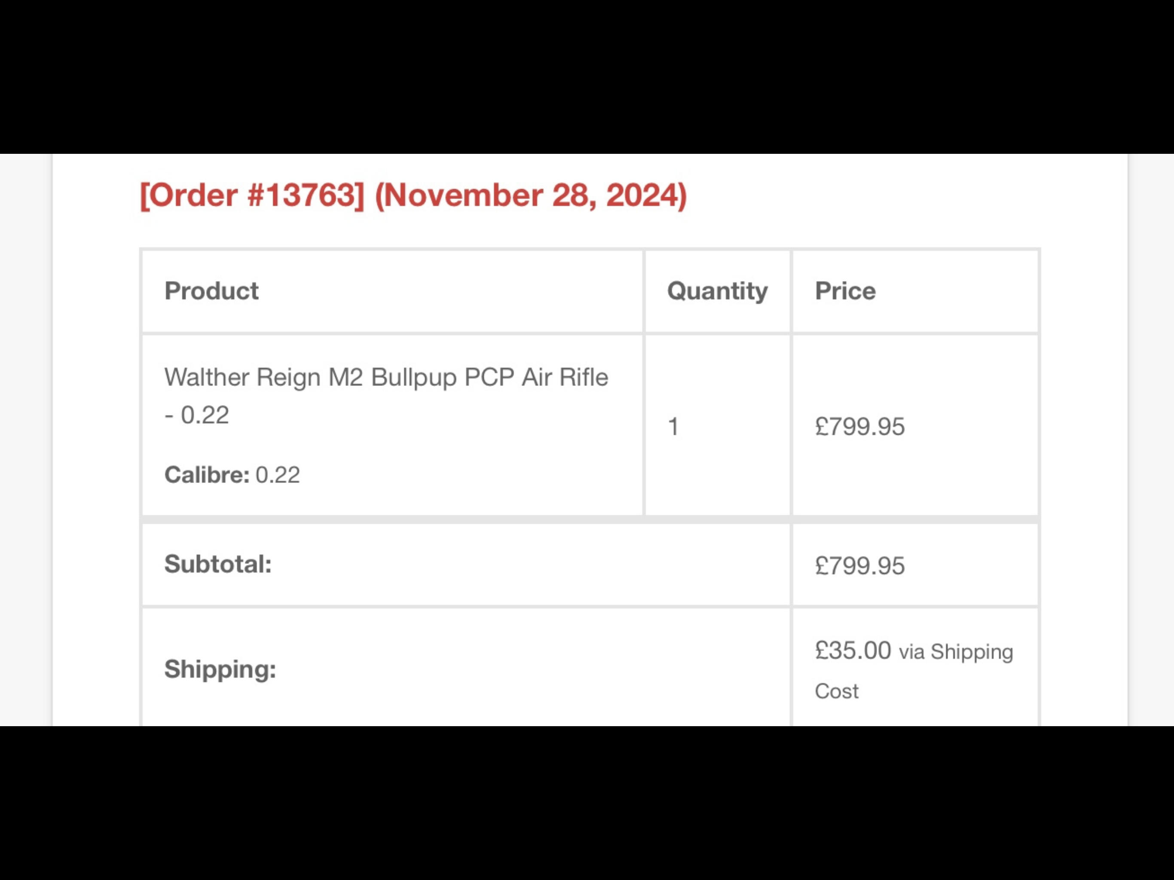Select the Quantity column header
1174x880 pixels.
(x=717, y=291)
